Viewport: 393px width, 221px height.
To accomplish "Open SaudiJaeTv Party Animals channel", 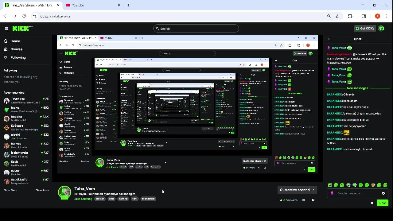I will (26, 181).
